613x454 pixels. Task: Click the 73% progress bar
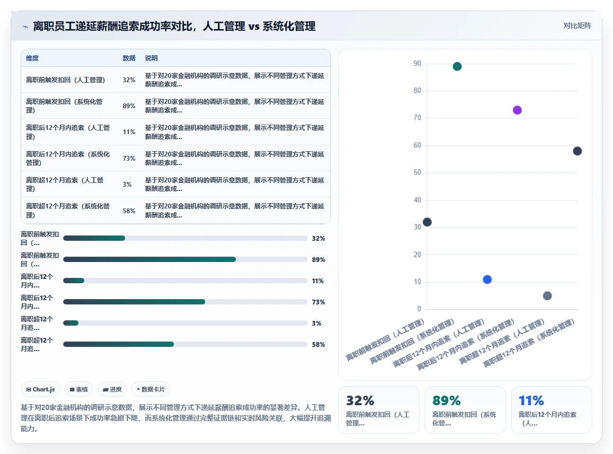(x=185, y=301)
